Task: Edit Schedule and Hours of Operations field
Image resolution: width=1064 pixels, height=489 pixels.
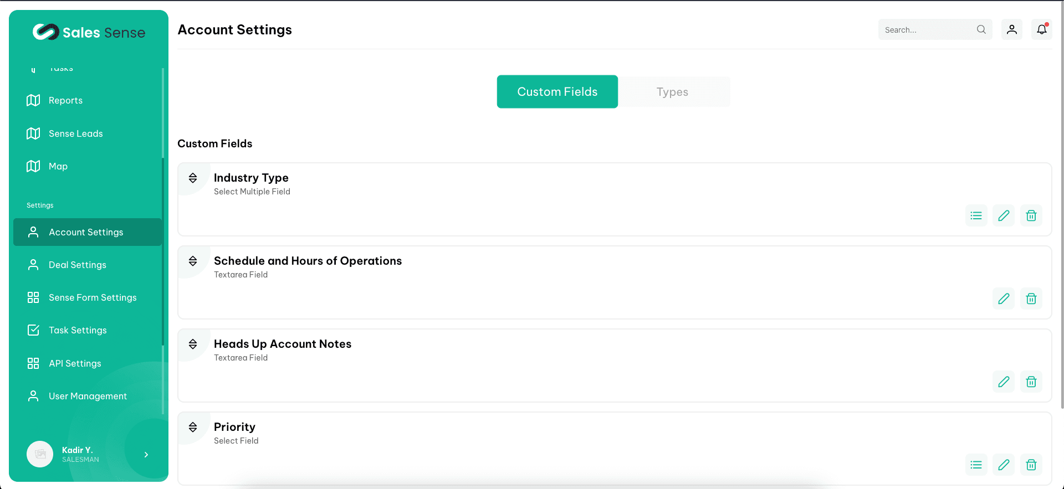Action: point(1004,298)
